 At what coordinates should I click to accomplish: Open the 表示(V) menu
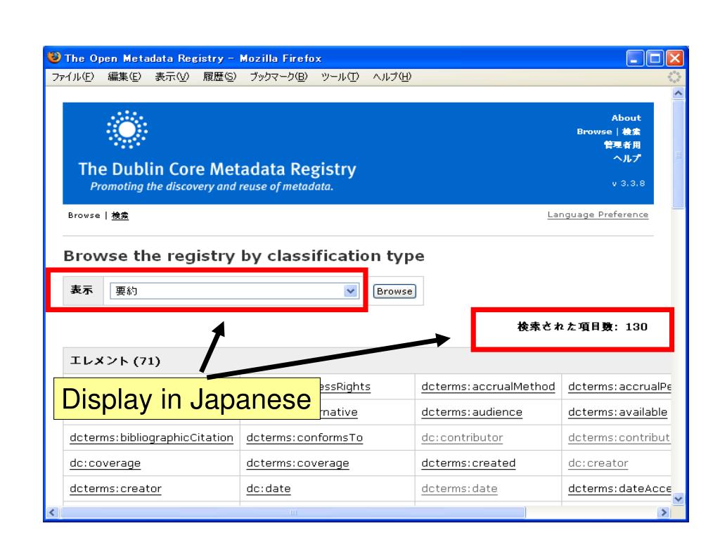pos(172,77)
